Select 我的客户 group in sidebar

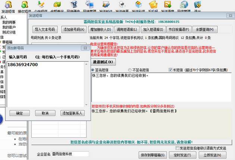click(x=9, y=27)
